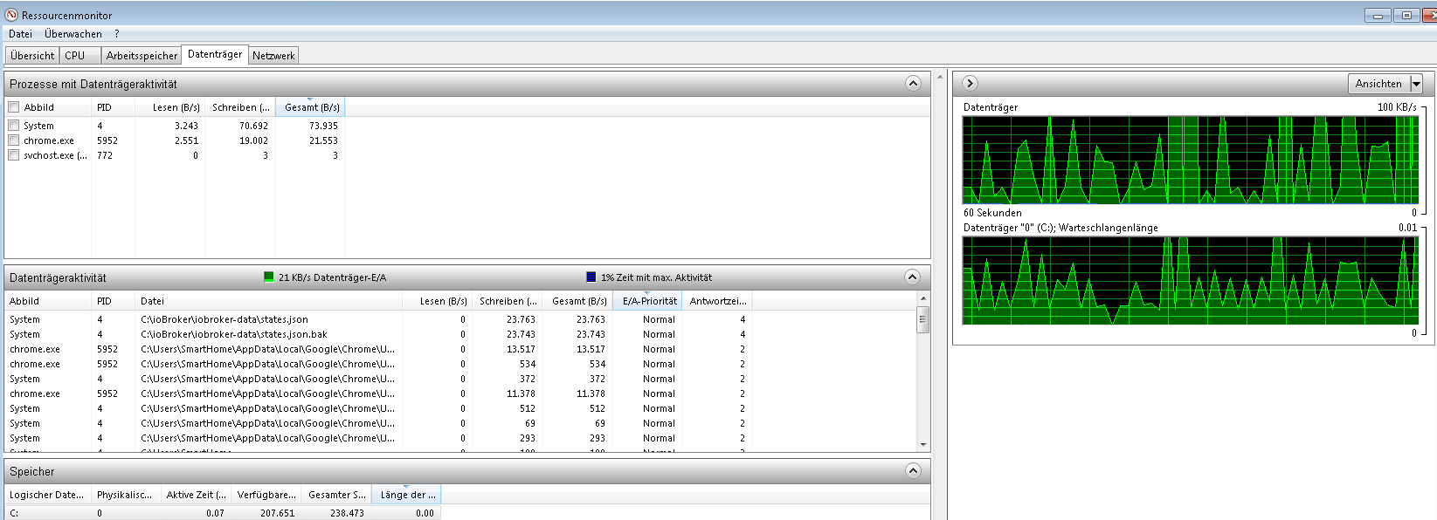Collapse the Speicher section
The width and height of the screenshot is (1437, 520).
(x=913, y=470)
